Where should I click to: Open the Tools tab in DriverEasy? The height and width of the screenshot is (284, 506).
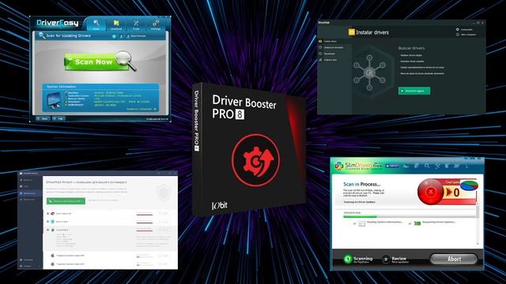pyautogui.click(x=136, y=24)
